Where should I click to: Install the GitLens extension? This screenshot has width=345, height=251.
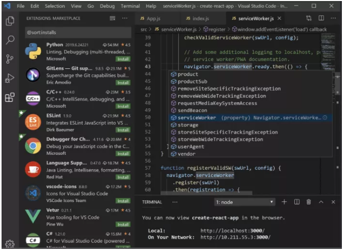(123, 83)
